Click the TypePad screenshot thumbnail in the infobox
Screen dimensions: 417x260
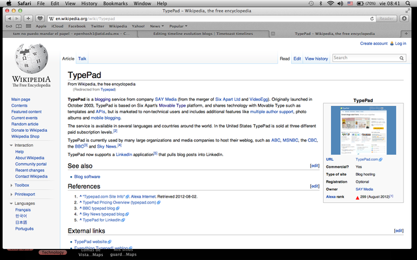(364, 130)
